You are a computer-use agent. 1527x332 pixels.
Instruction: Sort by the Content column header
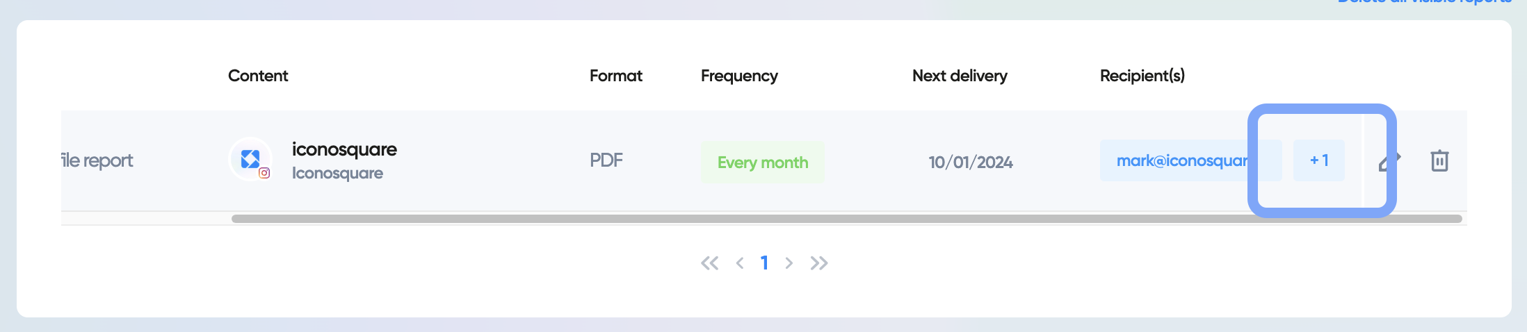pos(258,76)
